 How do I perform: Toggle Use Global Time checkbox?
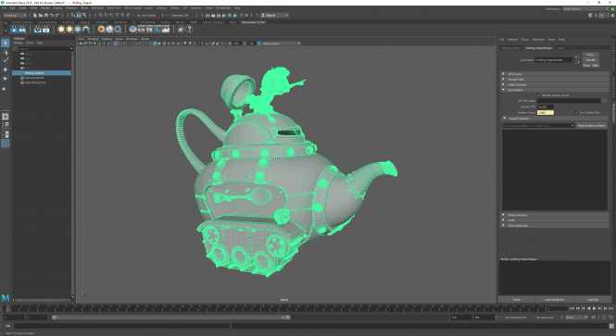577,113
